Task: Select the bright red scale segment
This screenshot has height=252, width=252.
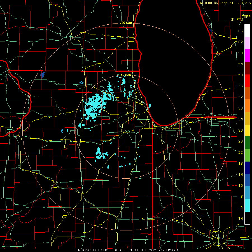Action: (247, 81)
